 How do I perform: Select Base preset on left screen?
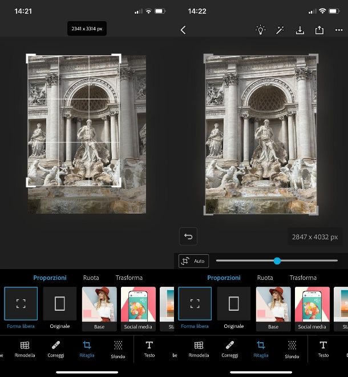click(x=99, y=308)
